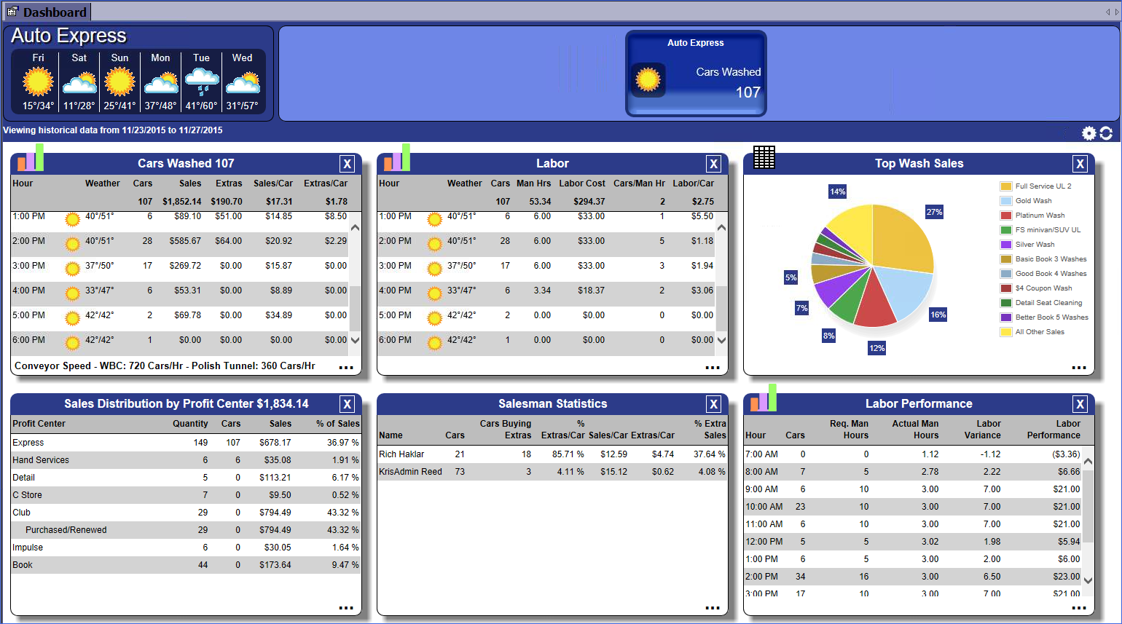The image size is (1122, 624).
Task: Close the Sales Distribution by Profit Center panel
Action: point(348,405)
